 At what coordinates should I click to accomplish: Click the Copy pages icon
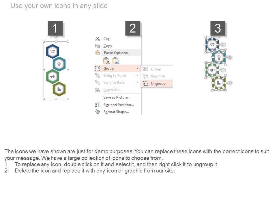98,46
